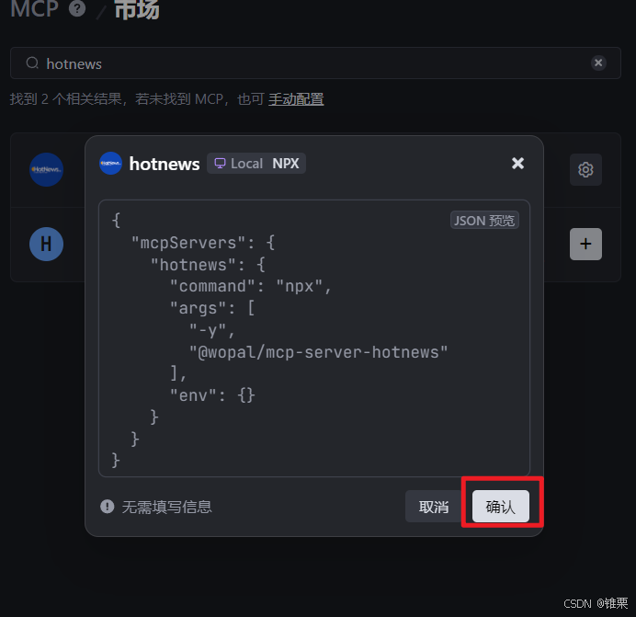636x617 pixels.
Task: Click the H avatar in second result
Action: [x=46, y=244]
